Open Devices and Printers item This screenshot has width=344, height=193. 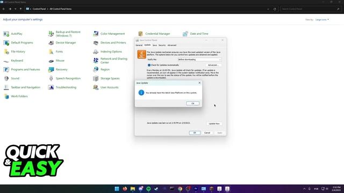click(110, 43)
